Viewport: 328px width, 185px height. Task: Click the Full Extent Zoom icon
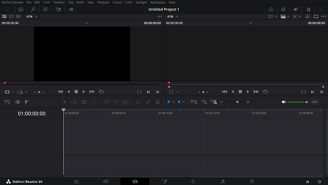(193, 102)
